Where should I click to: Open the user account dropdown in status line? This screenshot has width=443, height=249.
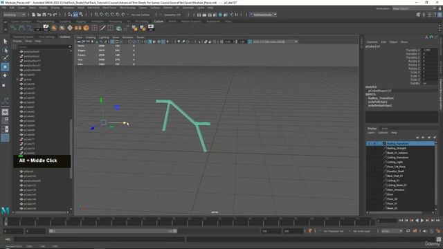click(x=263, y=15)
